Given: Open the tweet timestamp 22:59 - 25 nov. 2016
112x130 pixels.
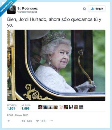Looking at the screenshot, I should pos(18,115).
